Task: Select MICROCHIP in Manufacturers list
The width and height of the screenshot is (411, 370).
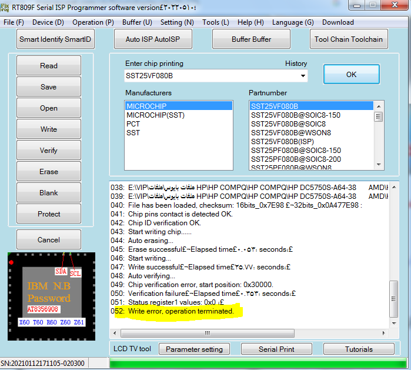Action: click(179, 106)
